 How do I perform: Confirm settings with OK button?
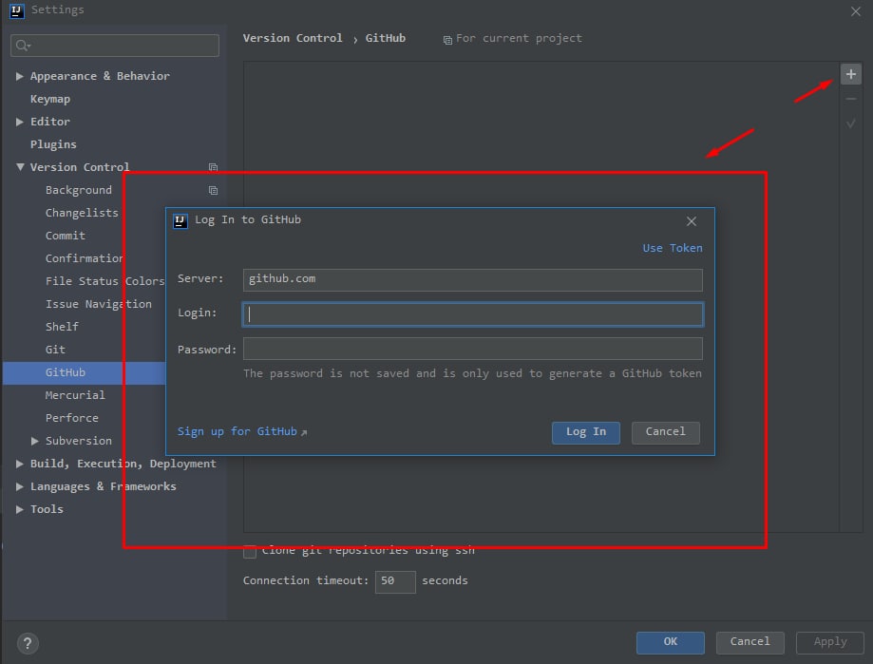(671, 642)
